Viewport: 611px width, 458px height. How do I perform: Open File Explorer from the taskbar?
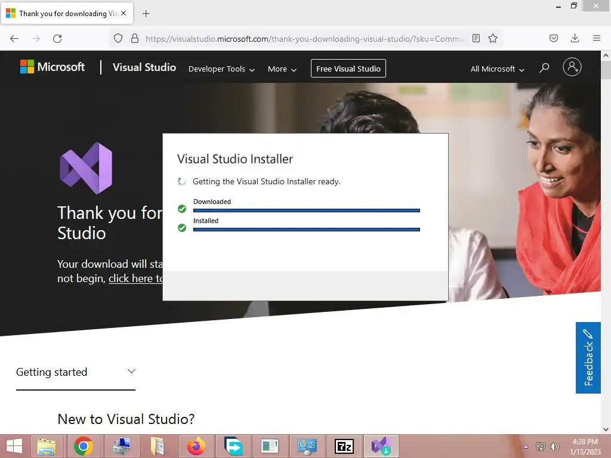pyautogui.click(x=47, y=446)
